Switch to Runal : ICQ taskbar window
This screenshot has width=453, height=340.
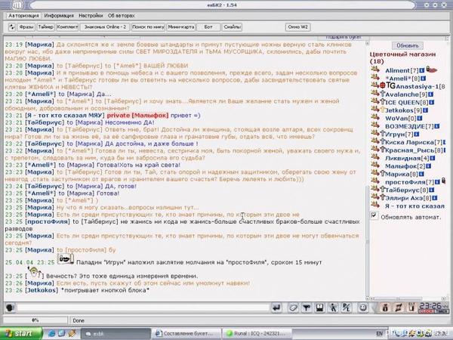pyautogui.click(x=258, y=334)
